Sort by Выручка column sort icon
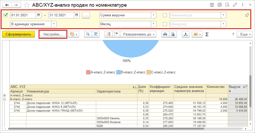The height and width of the screenshot is (133, 255). coord(245,87)
